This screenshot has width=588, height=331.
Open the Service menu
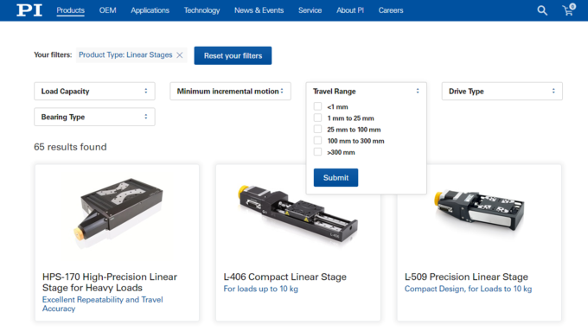click(310, 10)
